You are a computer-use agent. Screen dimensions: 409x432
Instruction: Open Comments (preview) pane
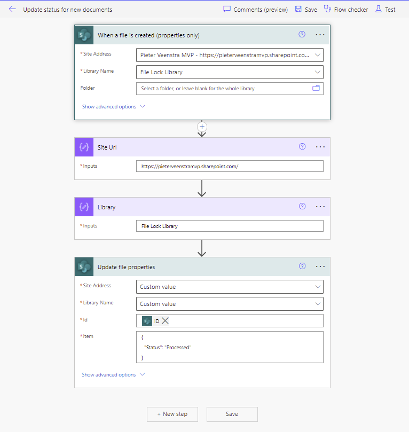point(255,10)
